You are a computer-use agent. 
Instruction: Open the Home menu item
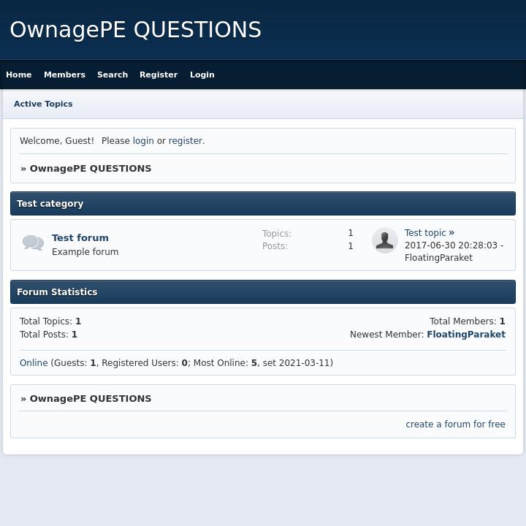tap(19, 75)
